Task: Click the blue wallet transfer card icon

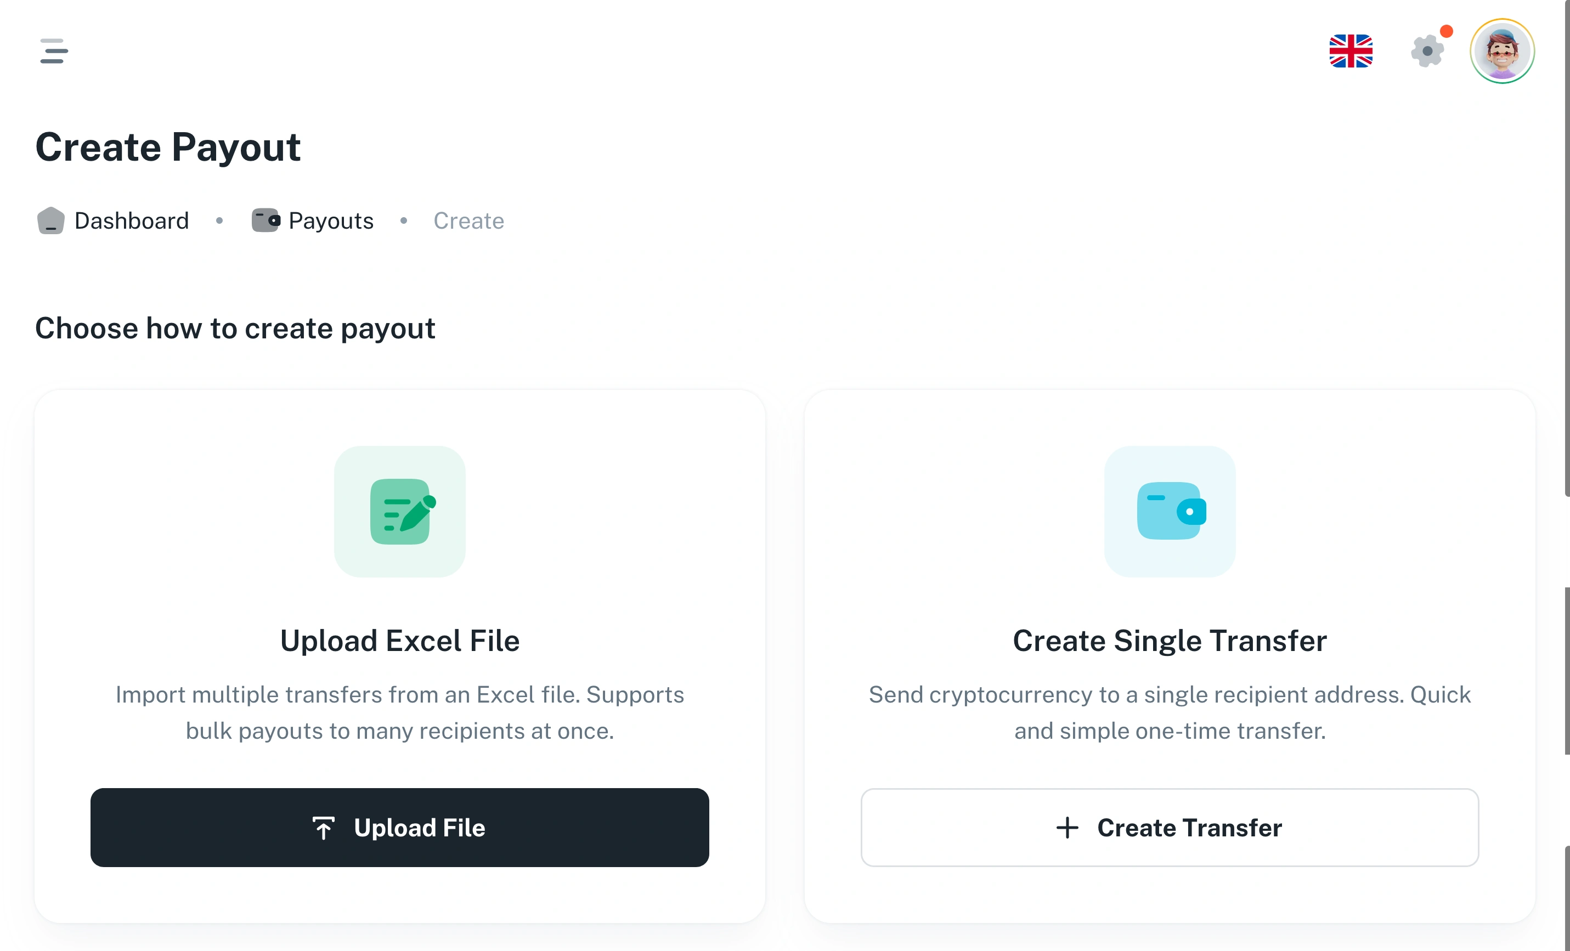Action: [x=1169, y=512]
